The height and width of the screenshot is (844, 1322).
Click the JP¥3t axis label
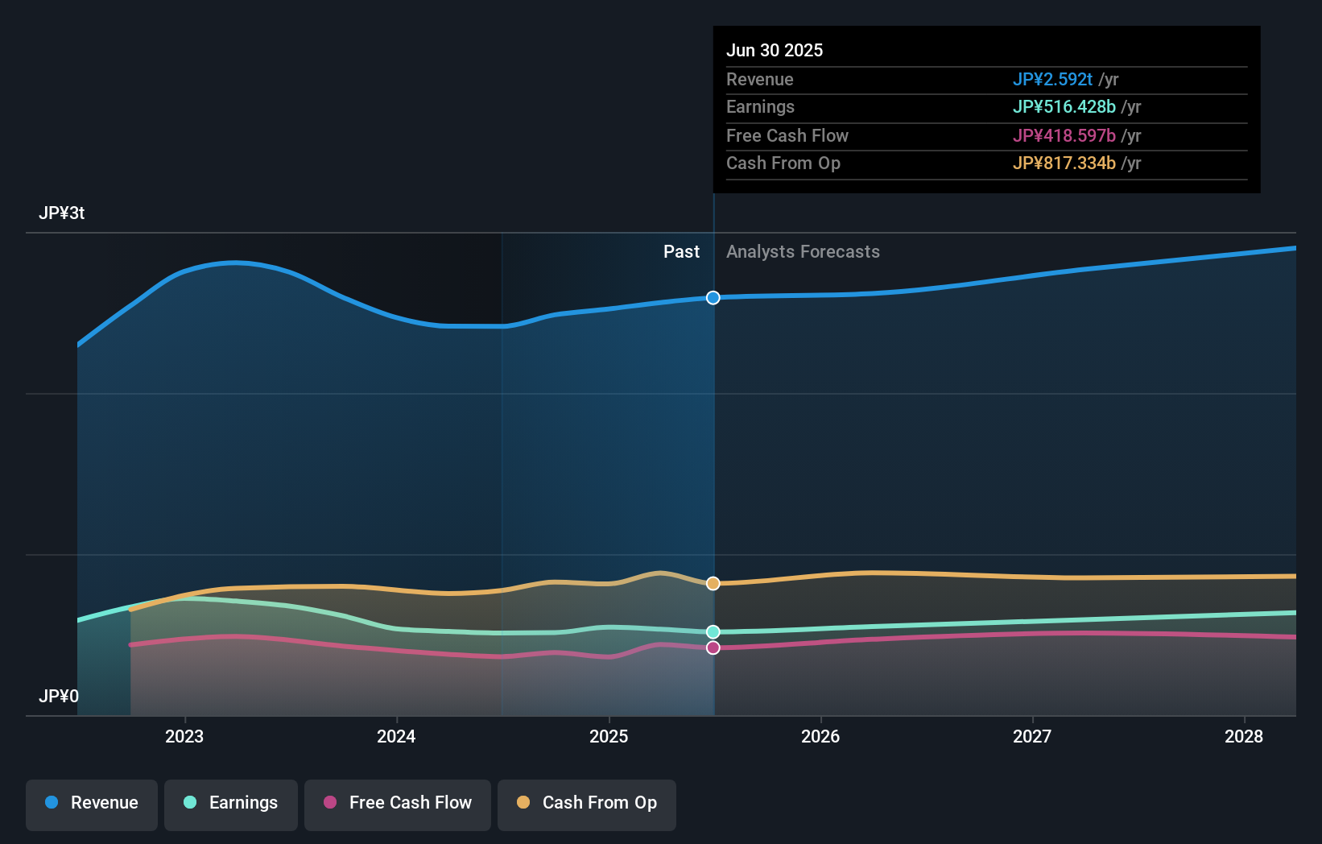click(x=63, y=213)
